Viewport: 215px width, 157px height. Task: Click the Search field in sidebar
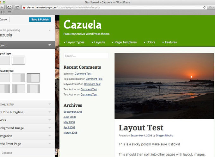[x=86, y=56]
